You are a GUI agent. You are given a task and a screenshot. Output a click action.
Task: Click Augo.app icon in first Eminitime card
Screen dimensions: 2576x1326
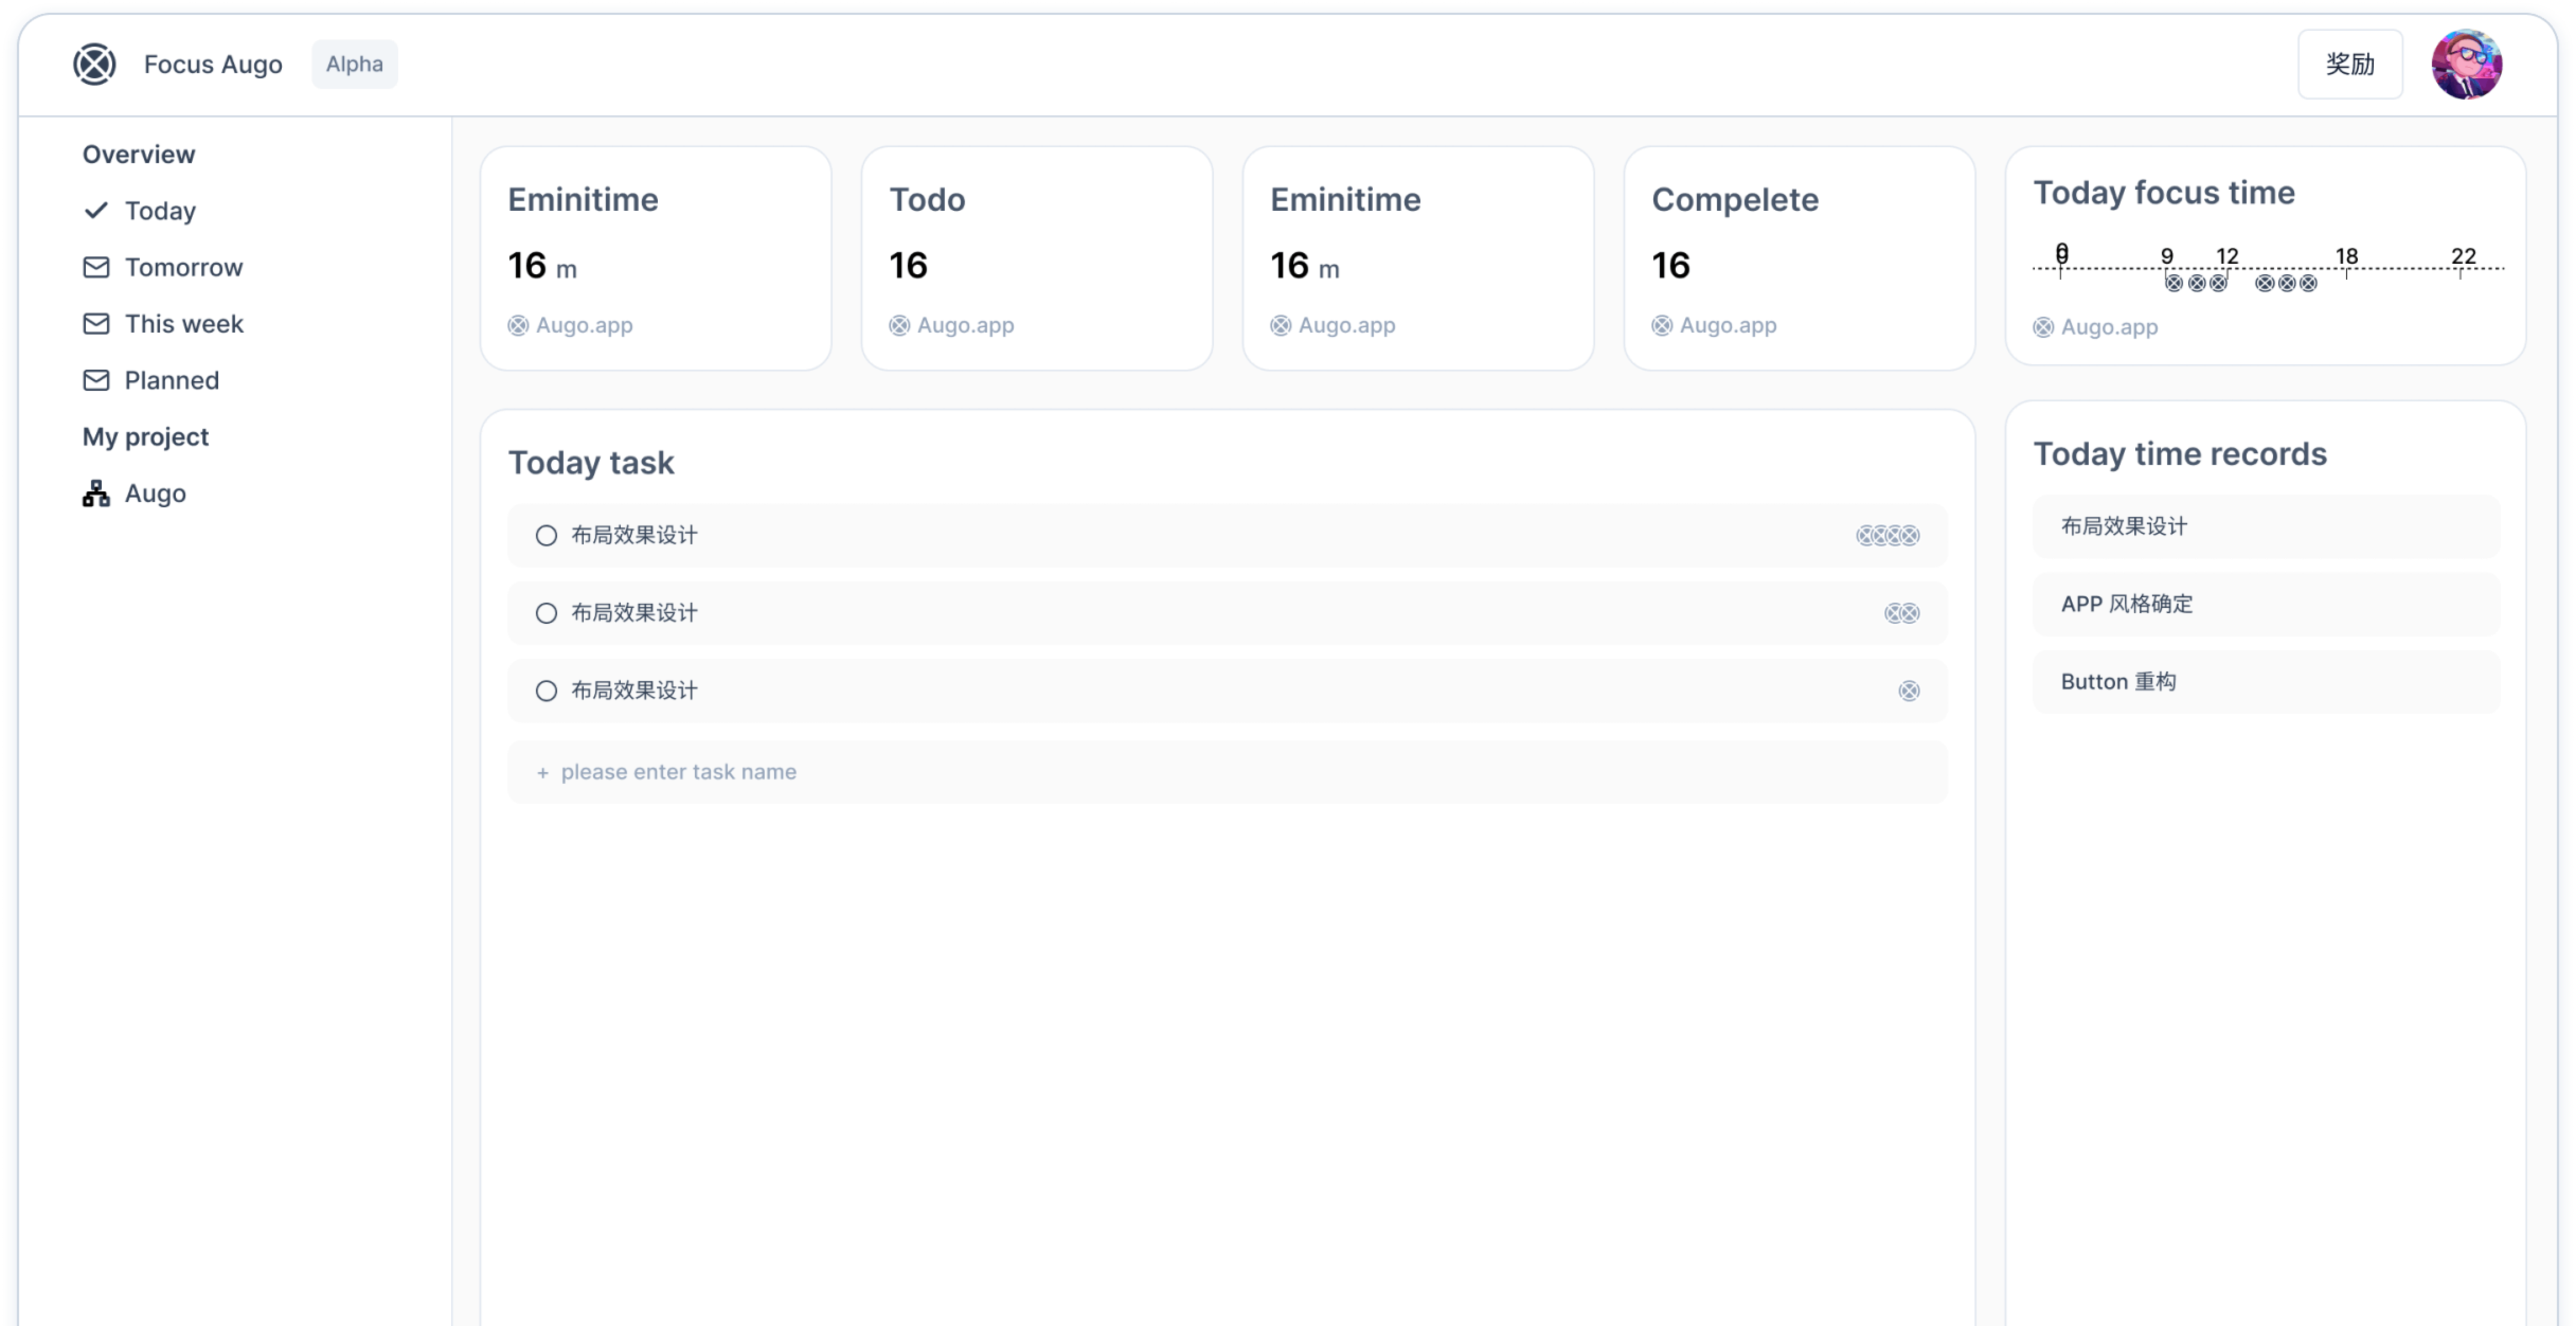click(x=518, y=325)
